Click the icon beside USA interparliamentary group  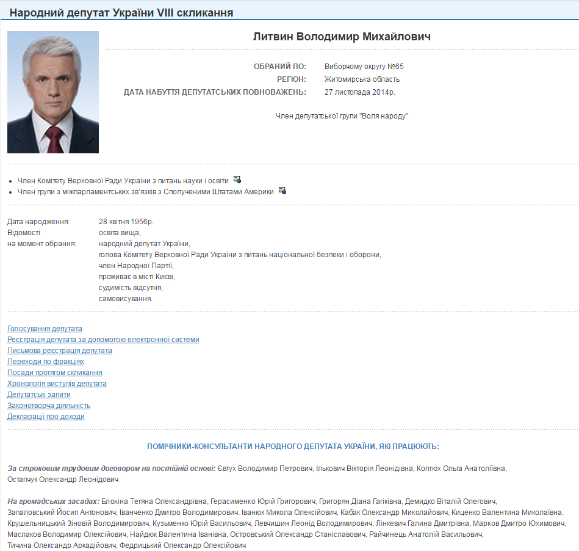tap(282, 191)
